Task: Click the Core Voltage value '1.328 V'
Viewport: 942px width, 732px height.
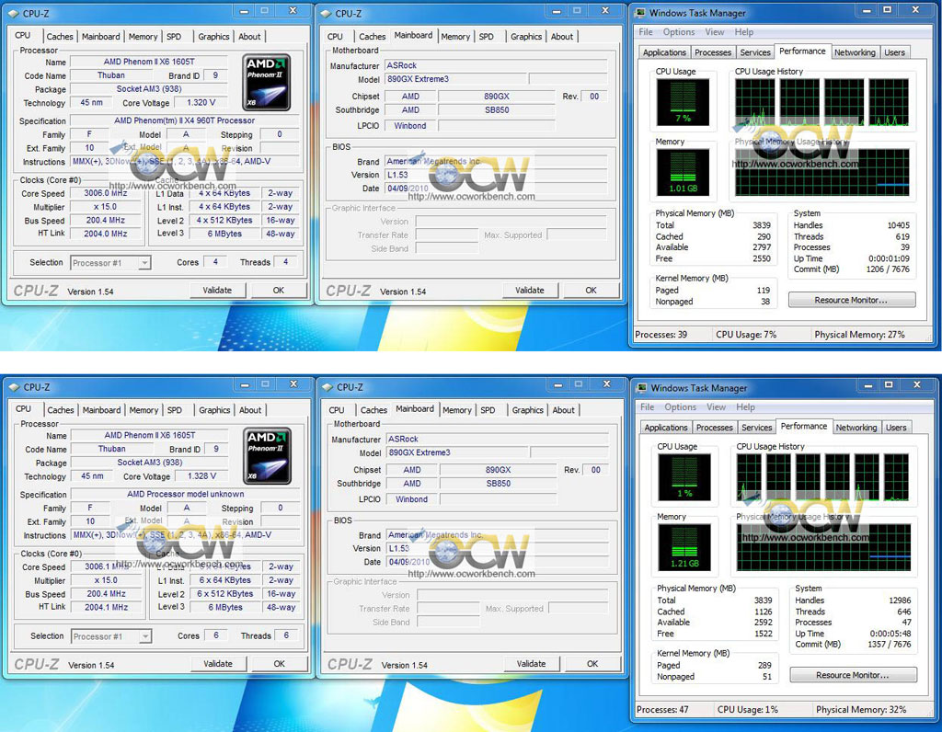Action: pos(201,476)
